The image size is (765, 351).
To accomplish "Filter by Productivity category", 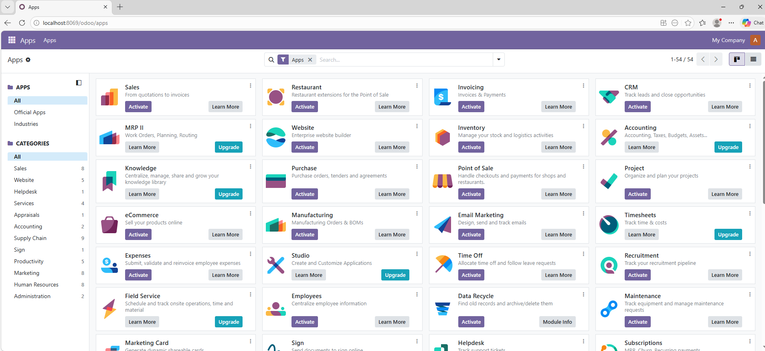I will click(x=47, y=261).
